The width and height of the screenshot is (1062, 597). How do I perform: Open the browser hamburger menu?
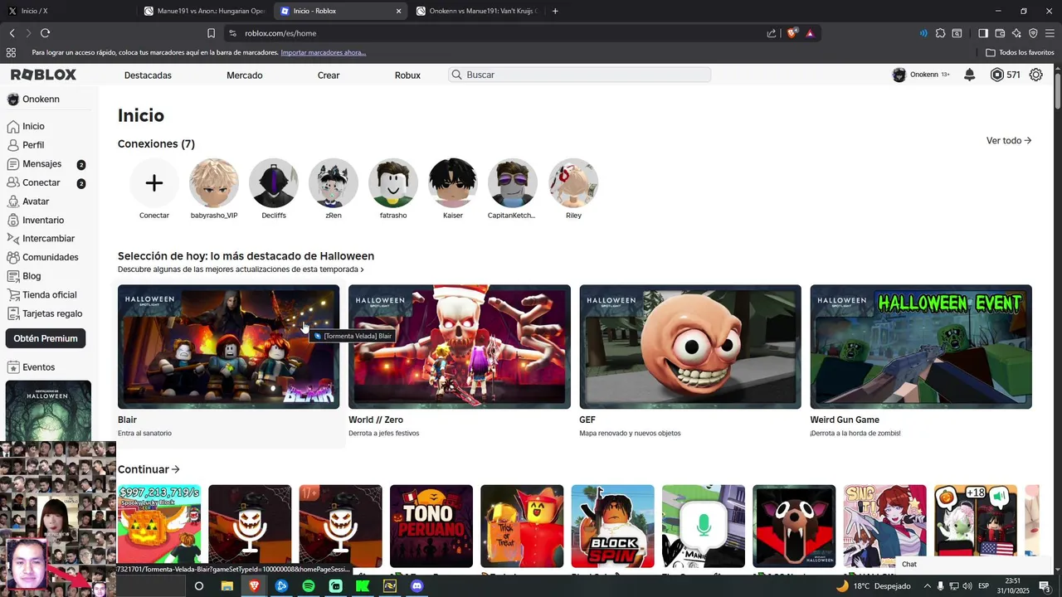(1050, 33)
